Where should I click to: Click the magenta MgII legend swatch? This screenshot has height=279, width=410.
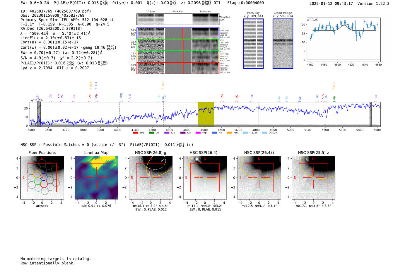pos(198,133)
